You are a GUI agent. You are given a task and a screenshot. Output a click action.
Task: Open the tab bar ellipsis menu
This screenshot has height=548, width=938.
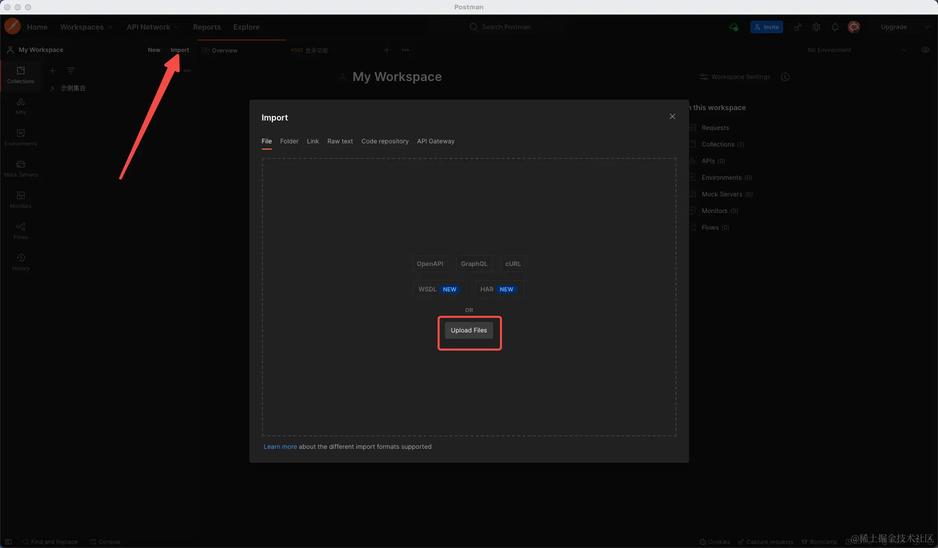(x=405, y=50)
